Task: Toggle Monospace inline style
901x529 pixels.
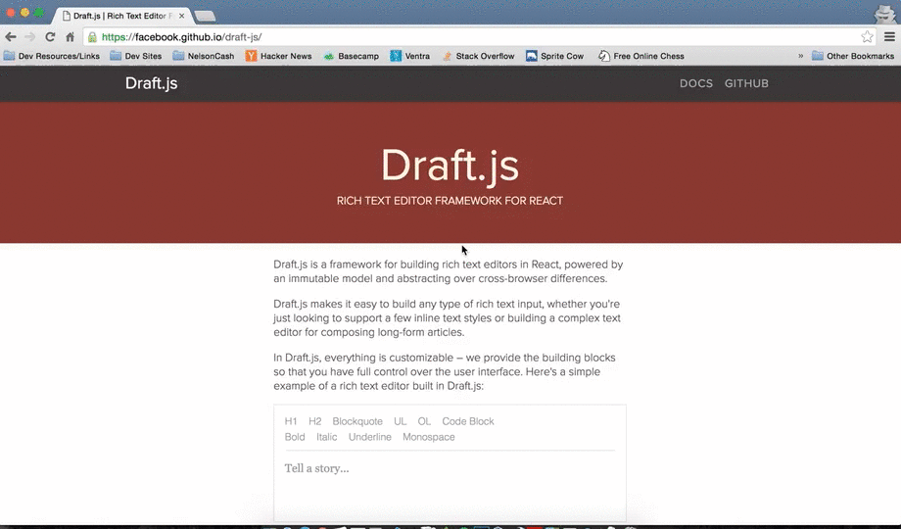Action: [x=429, y=437]
